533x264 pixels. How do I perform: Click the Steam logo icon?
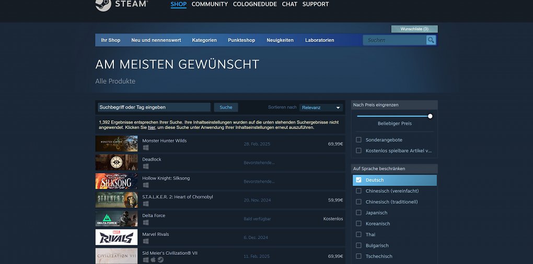click(103, 5)
